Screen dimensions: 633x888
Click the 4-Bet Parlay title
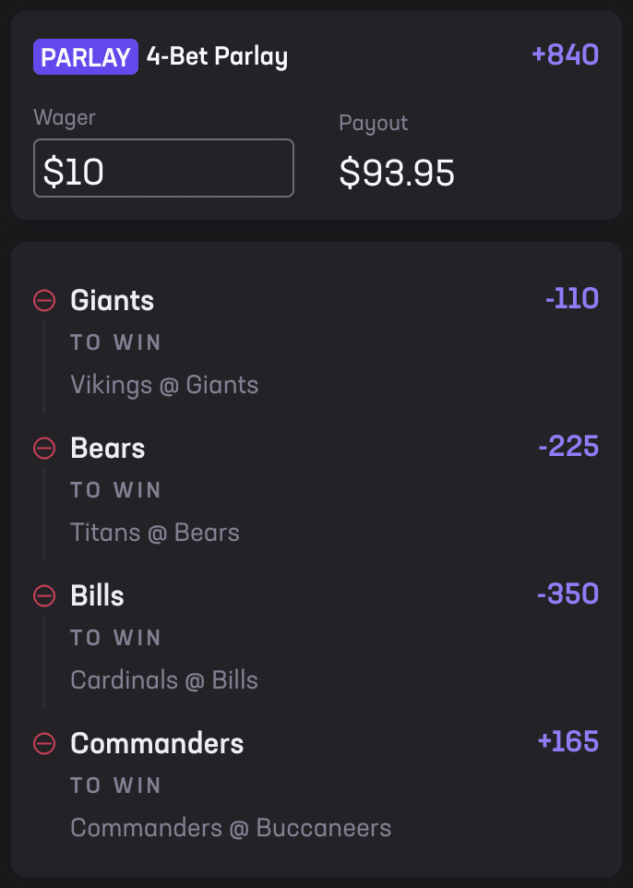[217, 55]
